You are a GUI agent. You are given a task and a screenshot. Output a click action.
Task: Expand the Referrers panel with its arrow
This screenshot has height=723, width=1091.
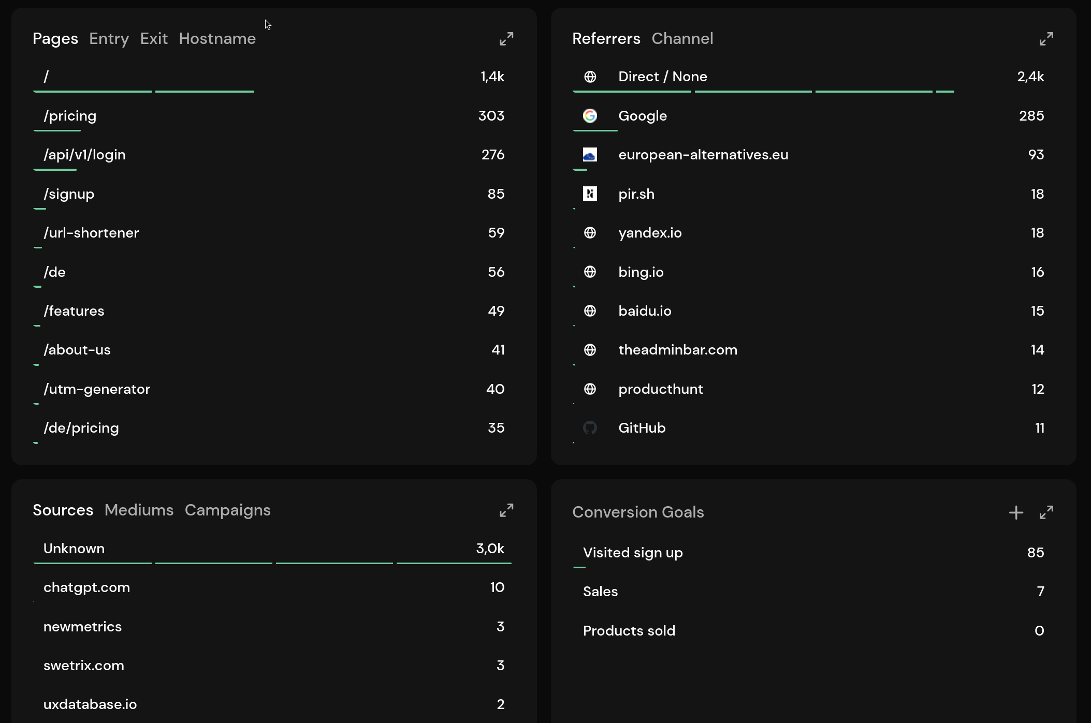pos(1046,38)
